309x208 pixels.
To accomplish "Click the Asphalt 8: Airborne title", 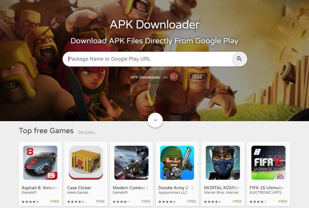I will [40, 188].
